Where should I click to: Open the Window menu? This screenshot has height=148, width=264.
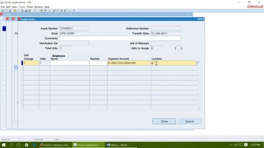click(x=38, y=7)
